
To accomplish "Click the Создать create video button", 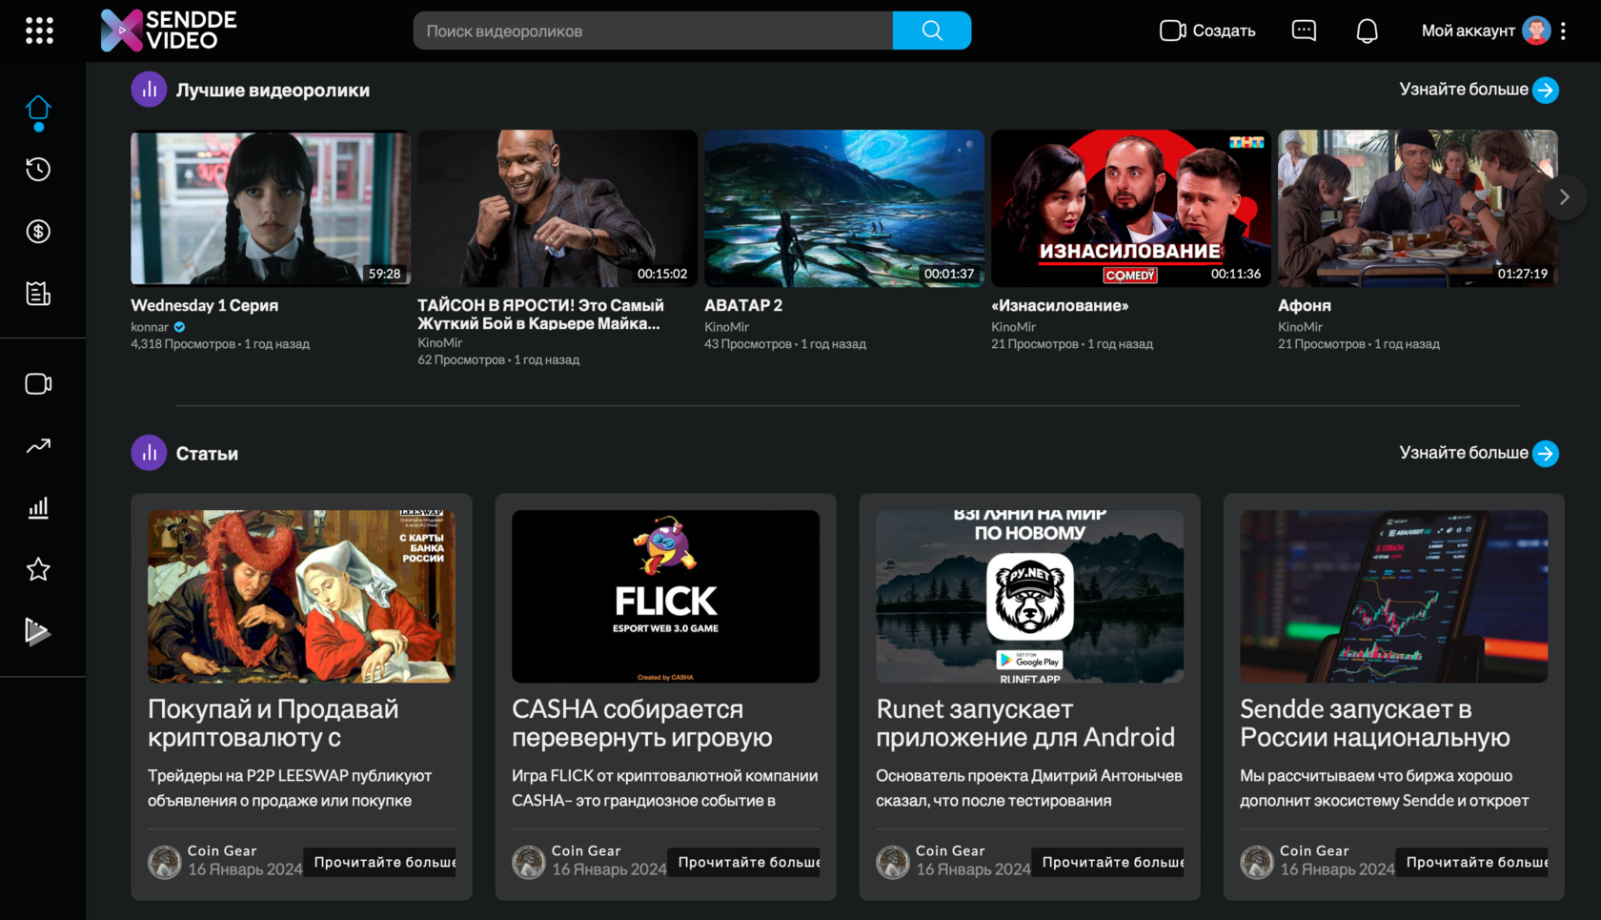I will [x=1207, y=31].
